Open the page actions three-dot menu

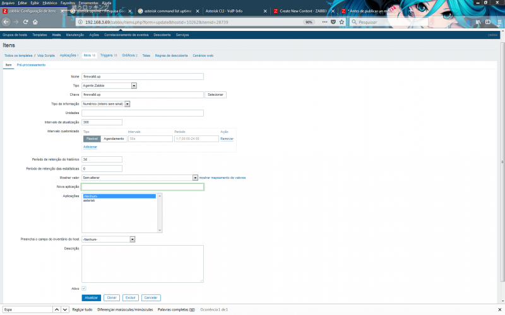(324, 22)
